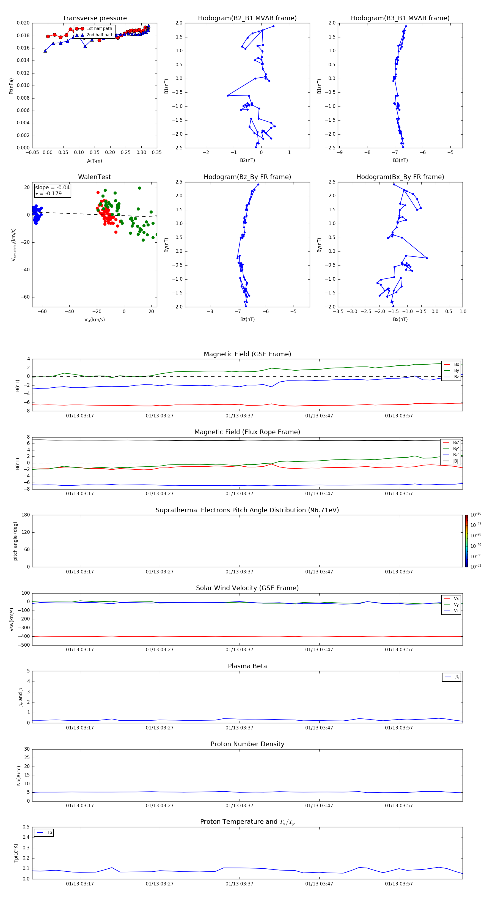Click the "slope = -0.04" annotation

(52, 188)
